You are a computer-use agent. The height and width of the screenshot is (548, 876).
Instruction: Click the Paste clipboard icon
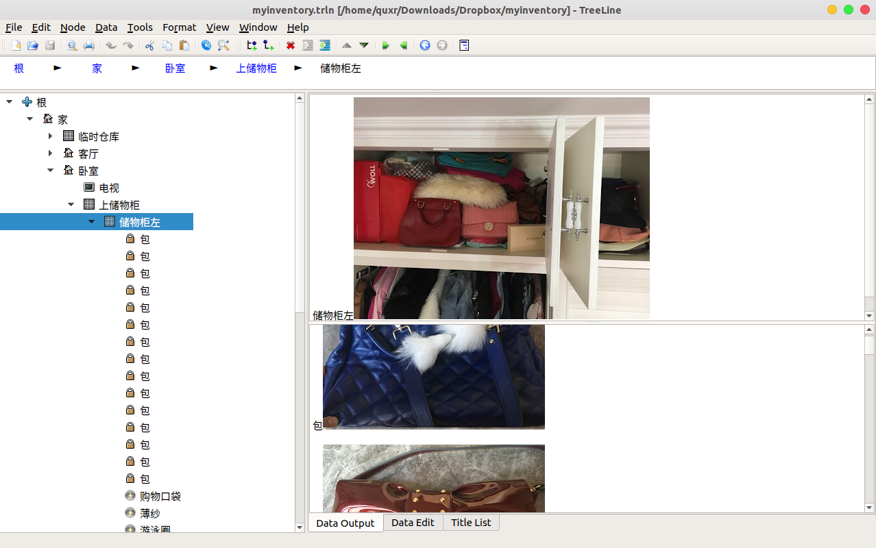[x=184, y=45]
